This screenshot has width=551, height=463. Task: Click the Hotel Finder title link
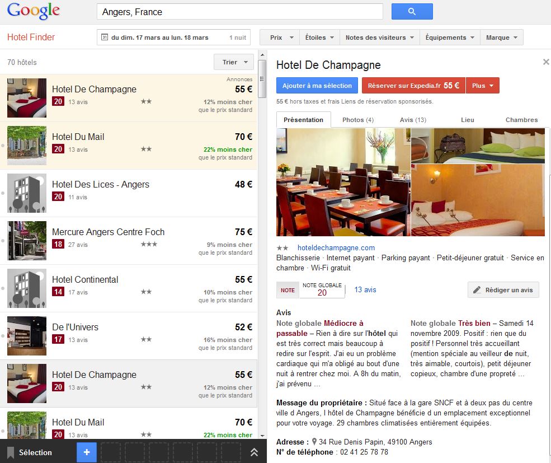click(31, 37)
